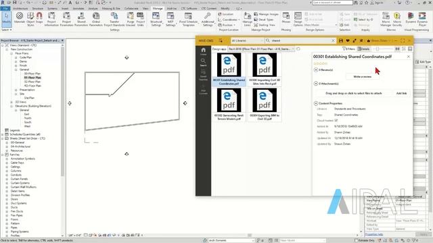Click Purge Unused
Viewport: 433px width, 243px height.
click(x=131, y=20)
